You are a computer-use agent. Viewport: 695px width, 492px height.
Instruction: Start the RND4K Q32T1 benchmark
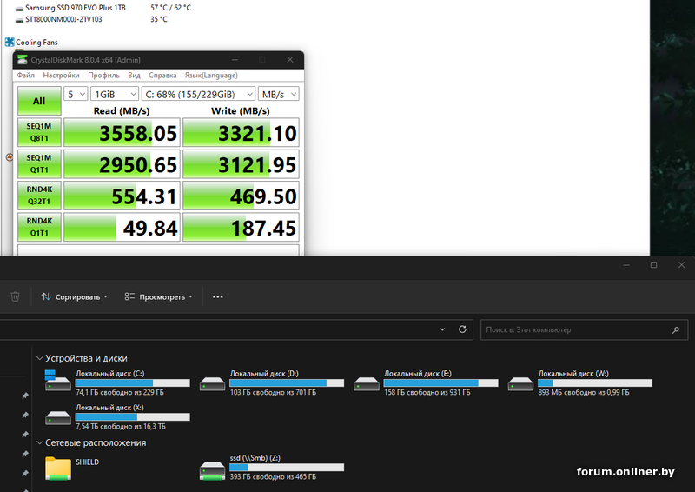point(39,195)
